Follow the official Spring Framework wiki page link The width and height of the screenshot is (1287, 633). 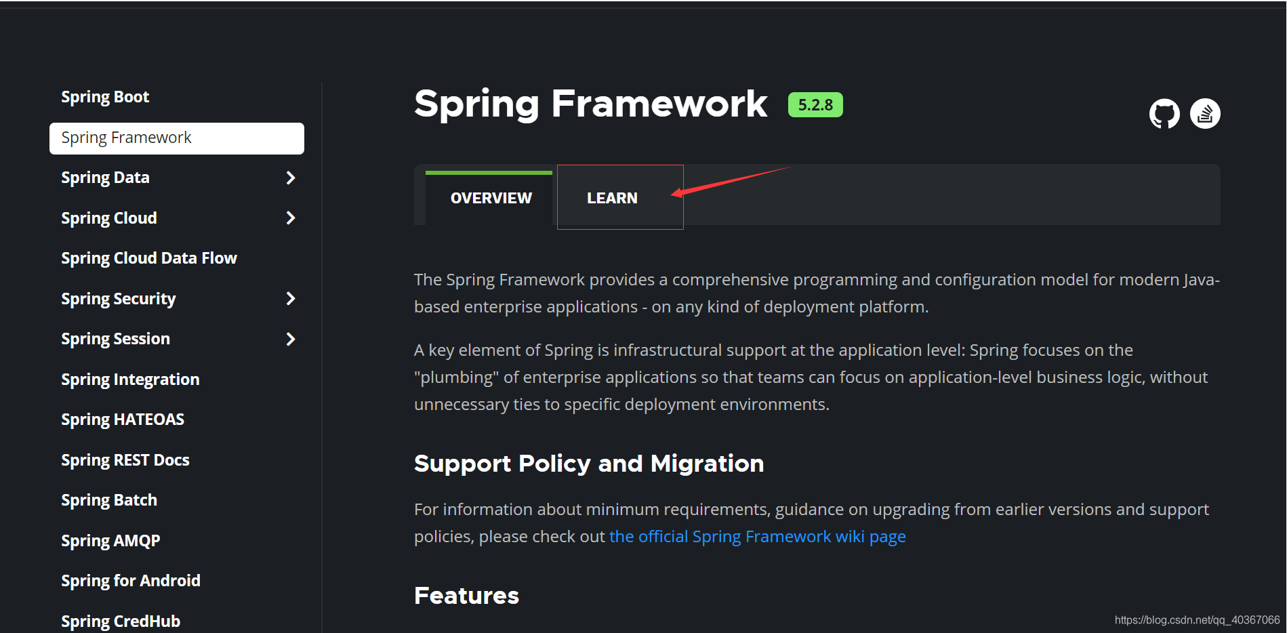click(x=758, y=537)
